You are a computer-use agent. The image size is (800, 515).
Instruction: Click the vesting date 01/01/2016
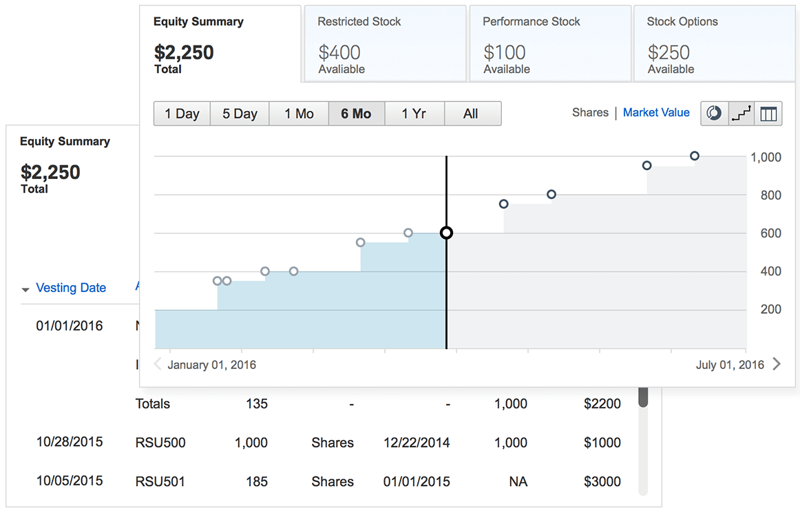70,326
